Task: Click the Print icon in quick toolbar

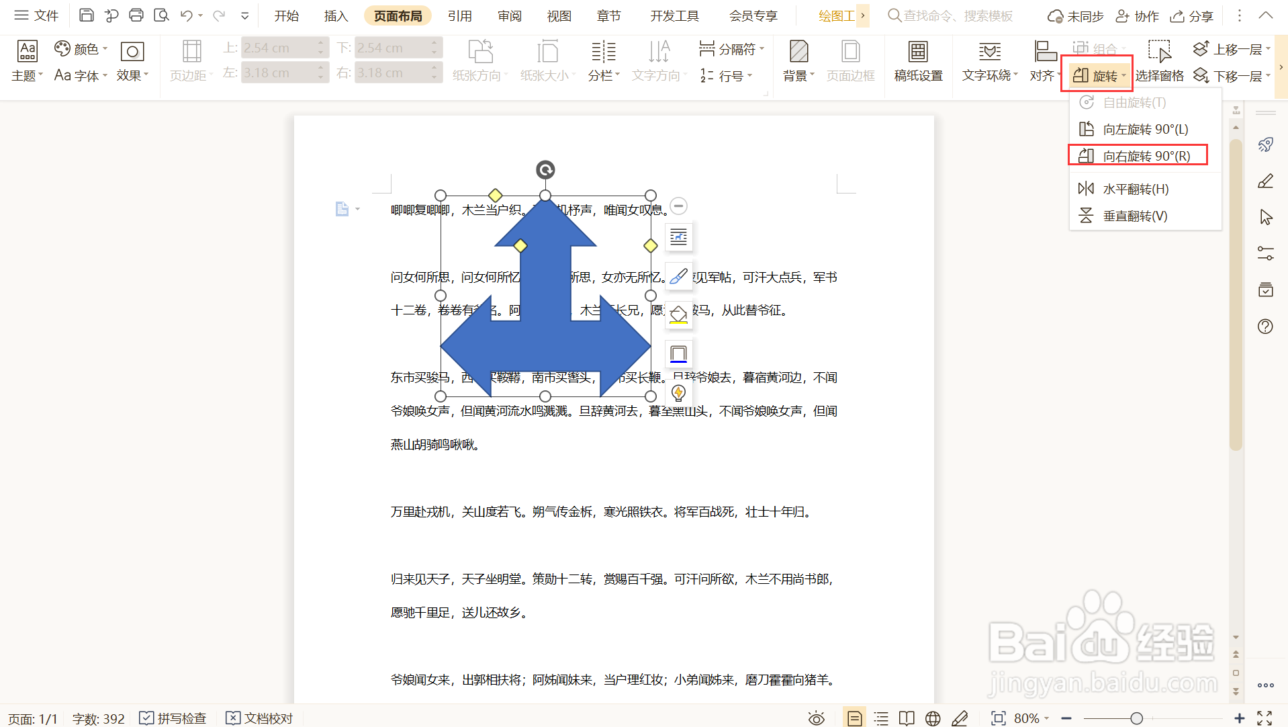Action: point(136,15)
